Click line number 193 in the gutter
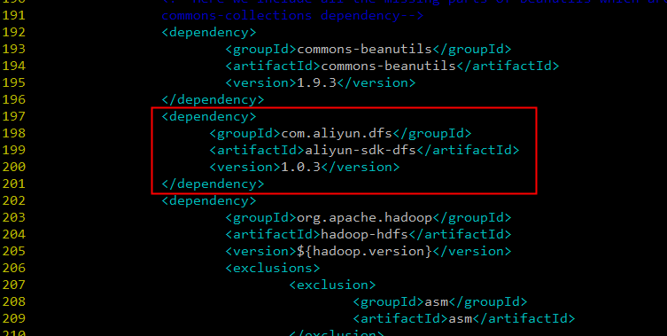The image size is (667, 336). pos(13,49)
